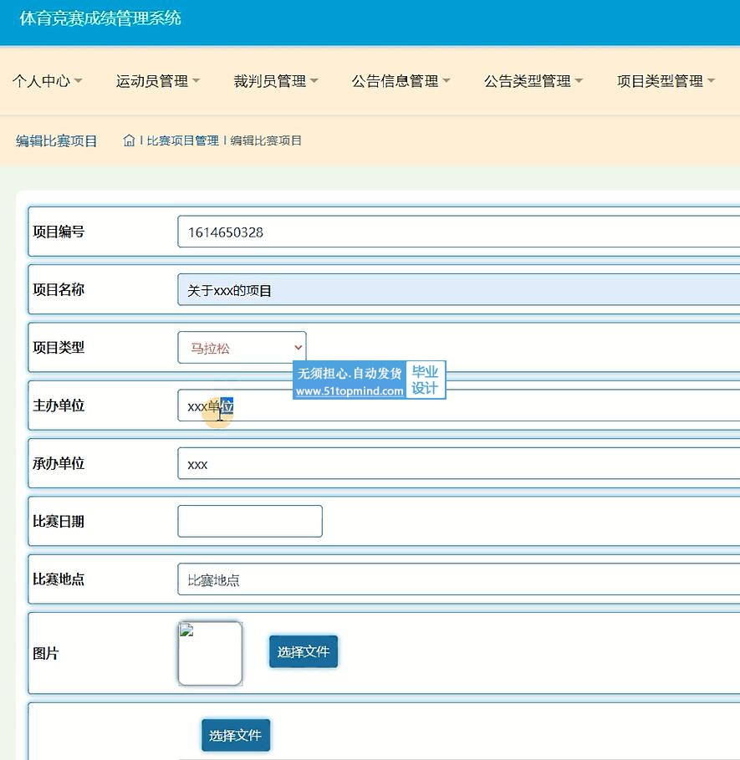Focus the 主办单位 input field
740x760 pixels.
click(458, 406)
